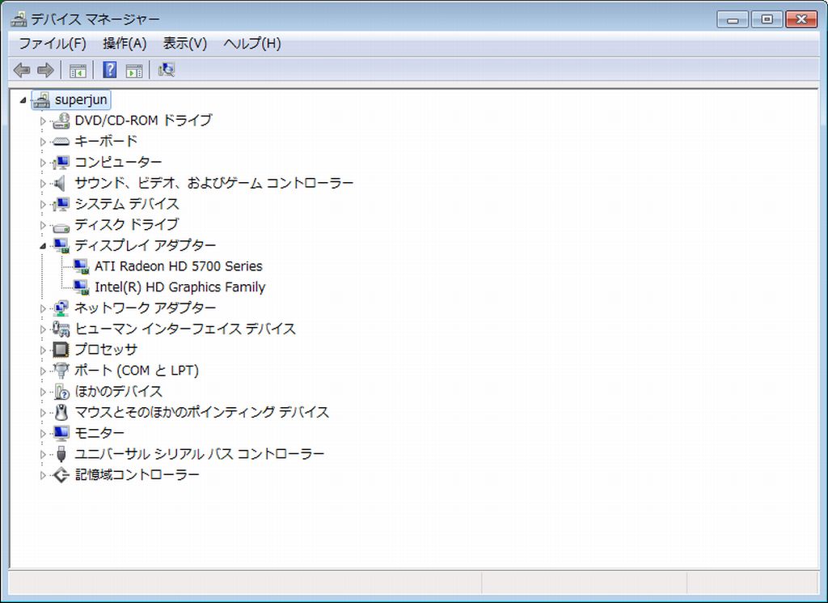
Task: Click the USB controller category icon
Action: 61,454
